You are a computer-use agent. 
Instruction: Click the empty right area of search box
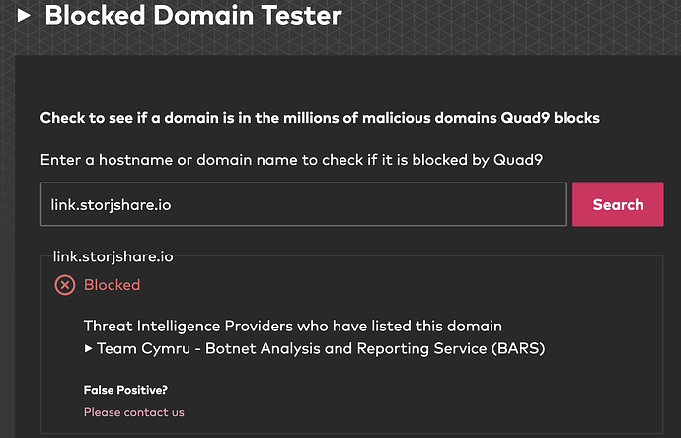[369, 204]
